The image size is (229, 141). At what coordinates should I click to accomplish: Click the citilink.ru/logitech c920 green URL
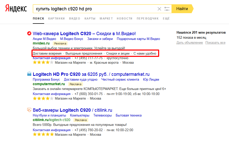[x=51, y=120]
